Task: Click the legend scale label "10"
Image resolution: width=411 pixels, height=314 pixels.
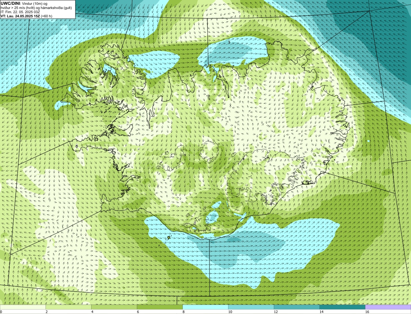Action: click(x=230, y=312)
